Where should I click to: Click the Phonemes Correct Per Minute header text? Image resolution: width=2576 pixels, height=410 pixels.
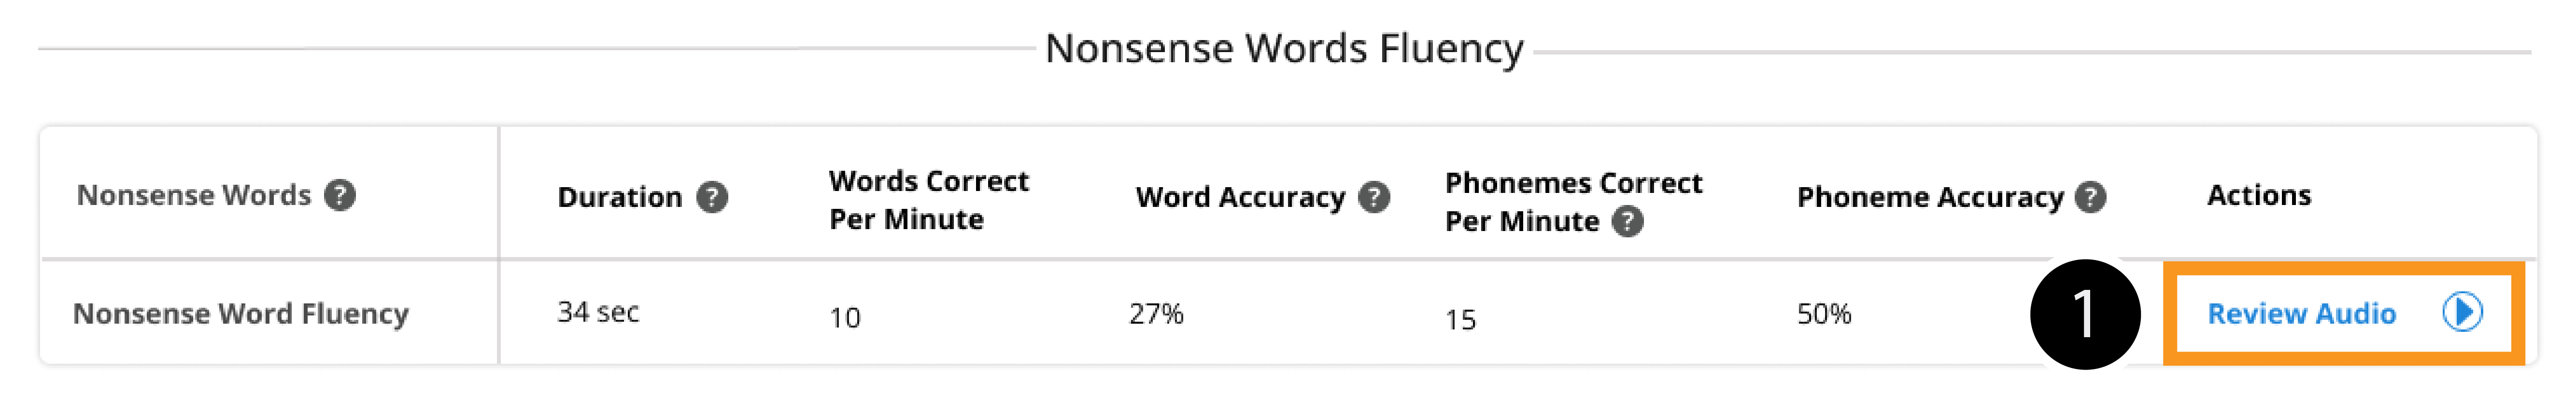point(1572,201)
